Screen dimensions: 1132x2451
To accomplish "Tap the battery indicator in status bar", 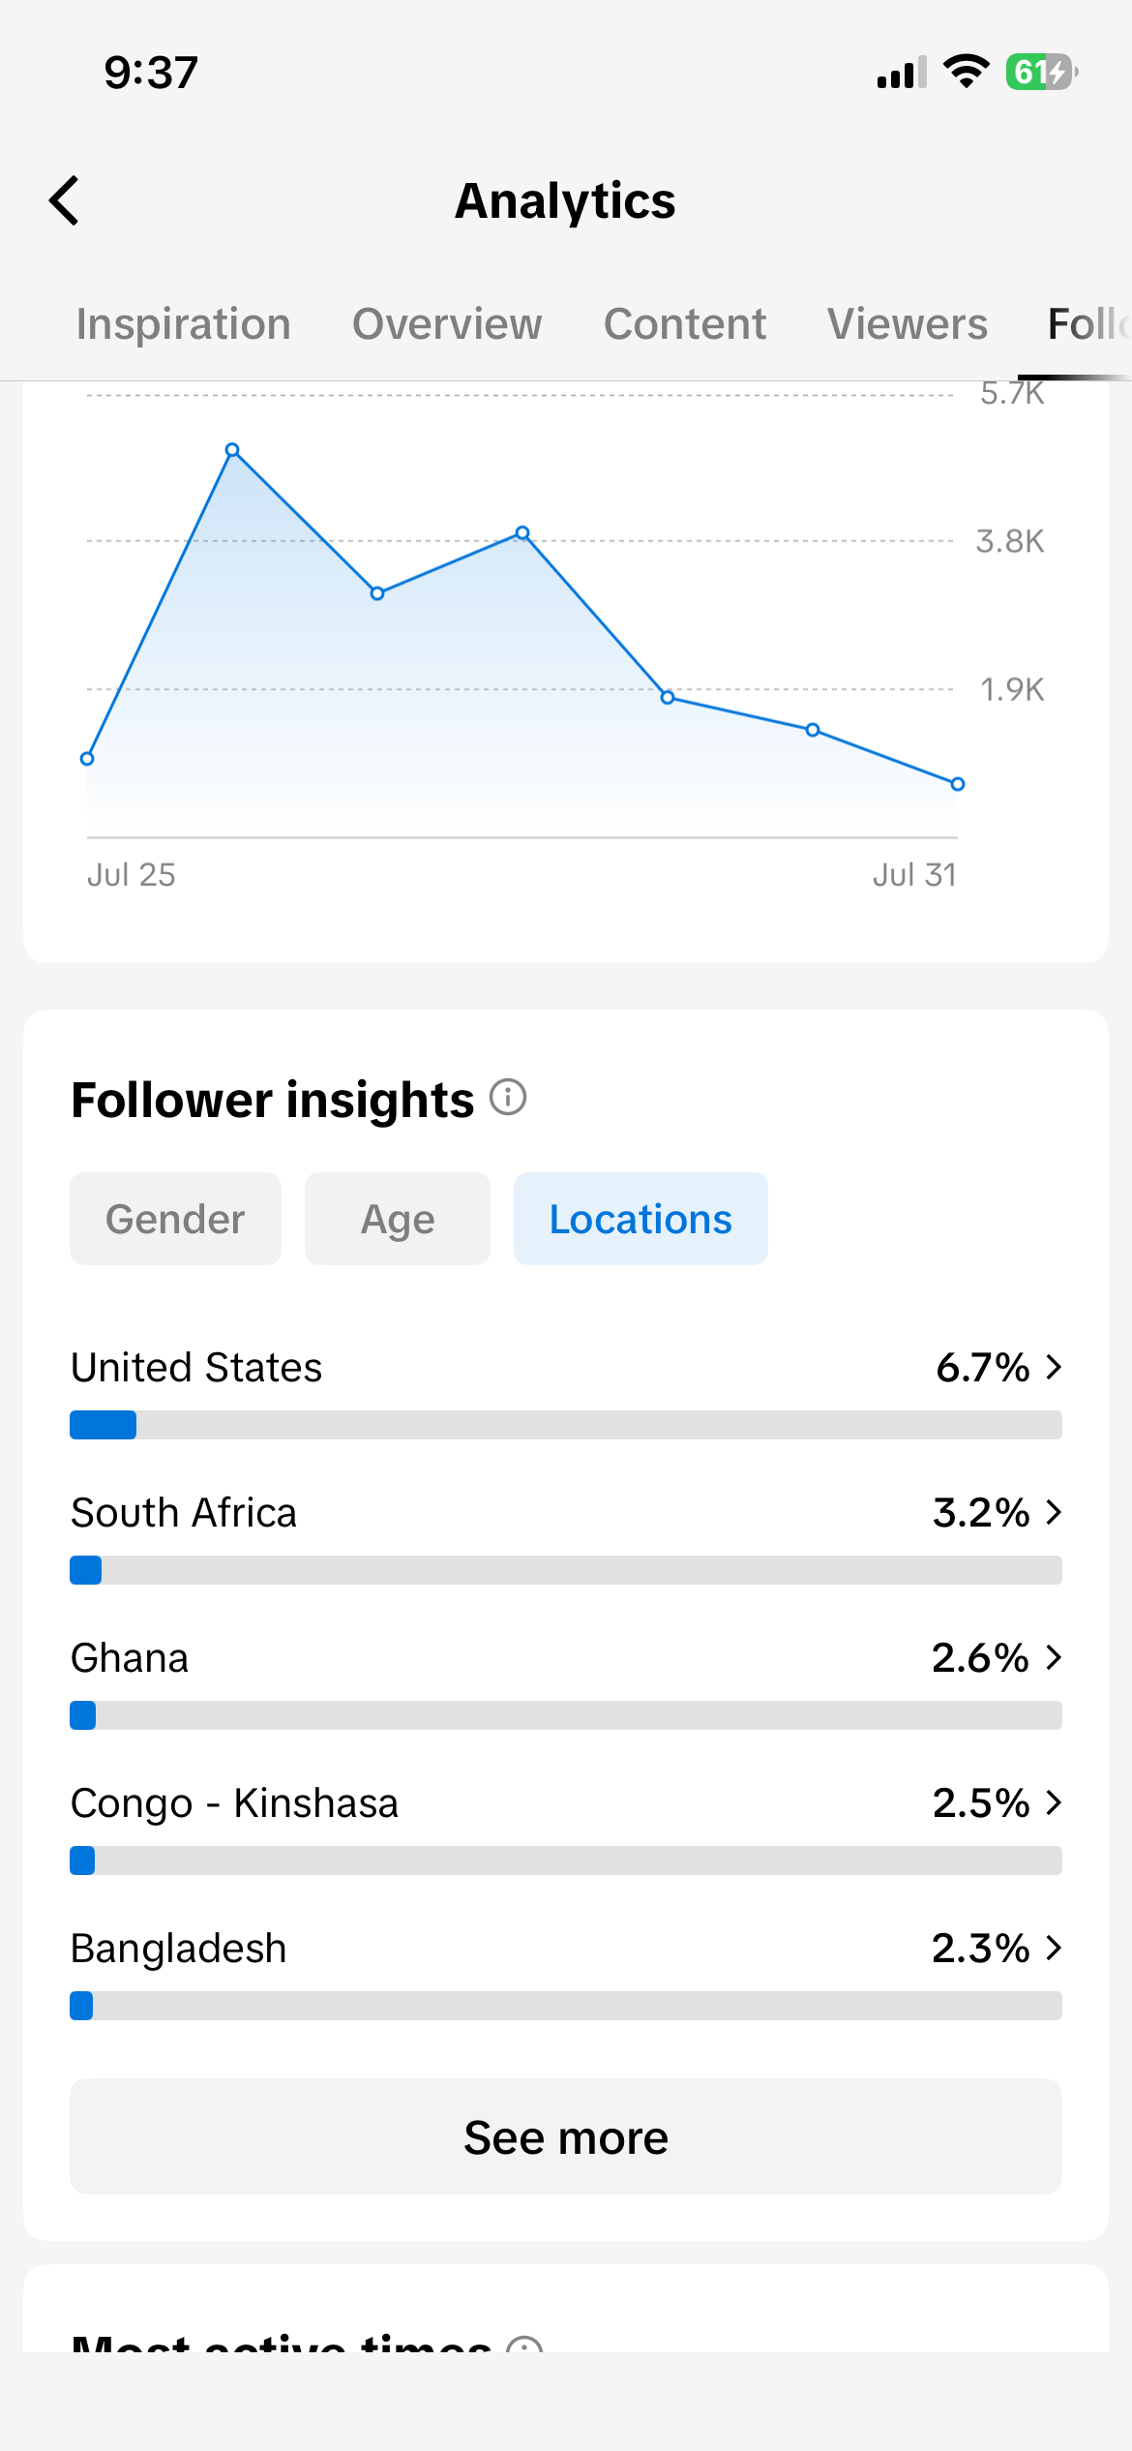I will tap(1042, 73).
